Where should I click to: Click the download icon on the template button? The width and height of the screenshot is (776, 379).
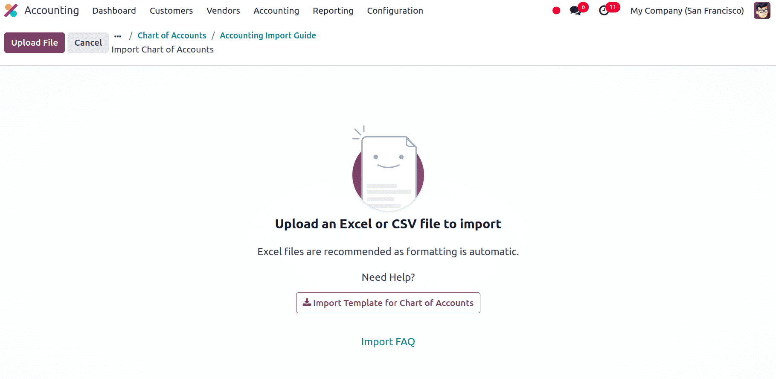307,303
